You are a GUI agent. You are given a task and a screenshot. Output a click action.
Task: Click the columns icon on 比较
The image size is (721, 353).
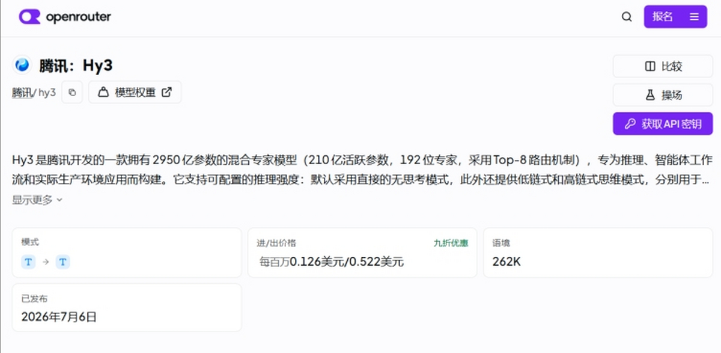650,66
